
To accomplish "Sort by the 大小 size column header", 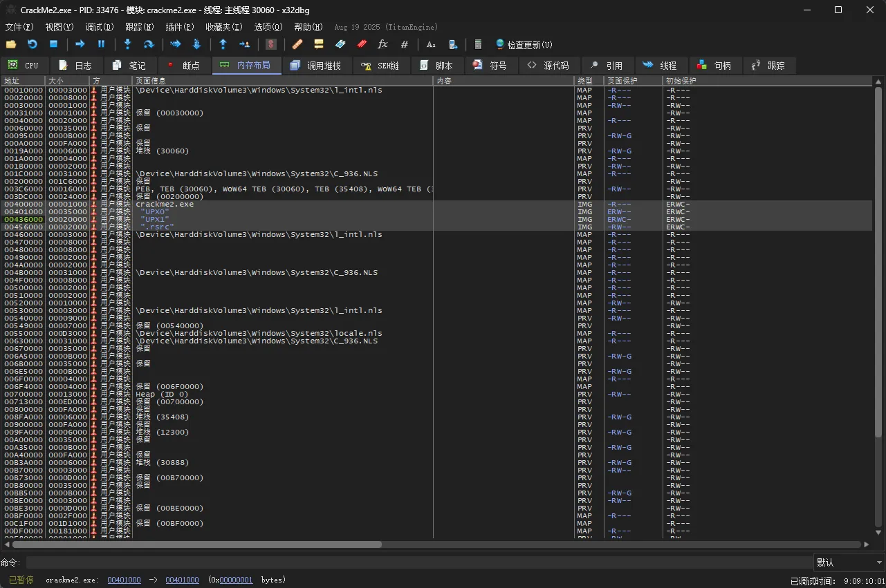I will 67,81.
